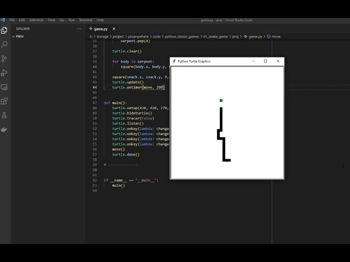Viewport: 350px width, 262px height.
Task: Open the Docker view in activity bar
Action: click(4, 129)
